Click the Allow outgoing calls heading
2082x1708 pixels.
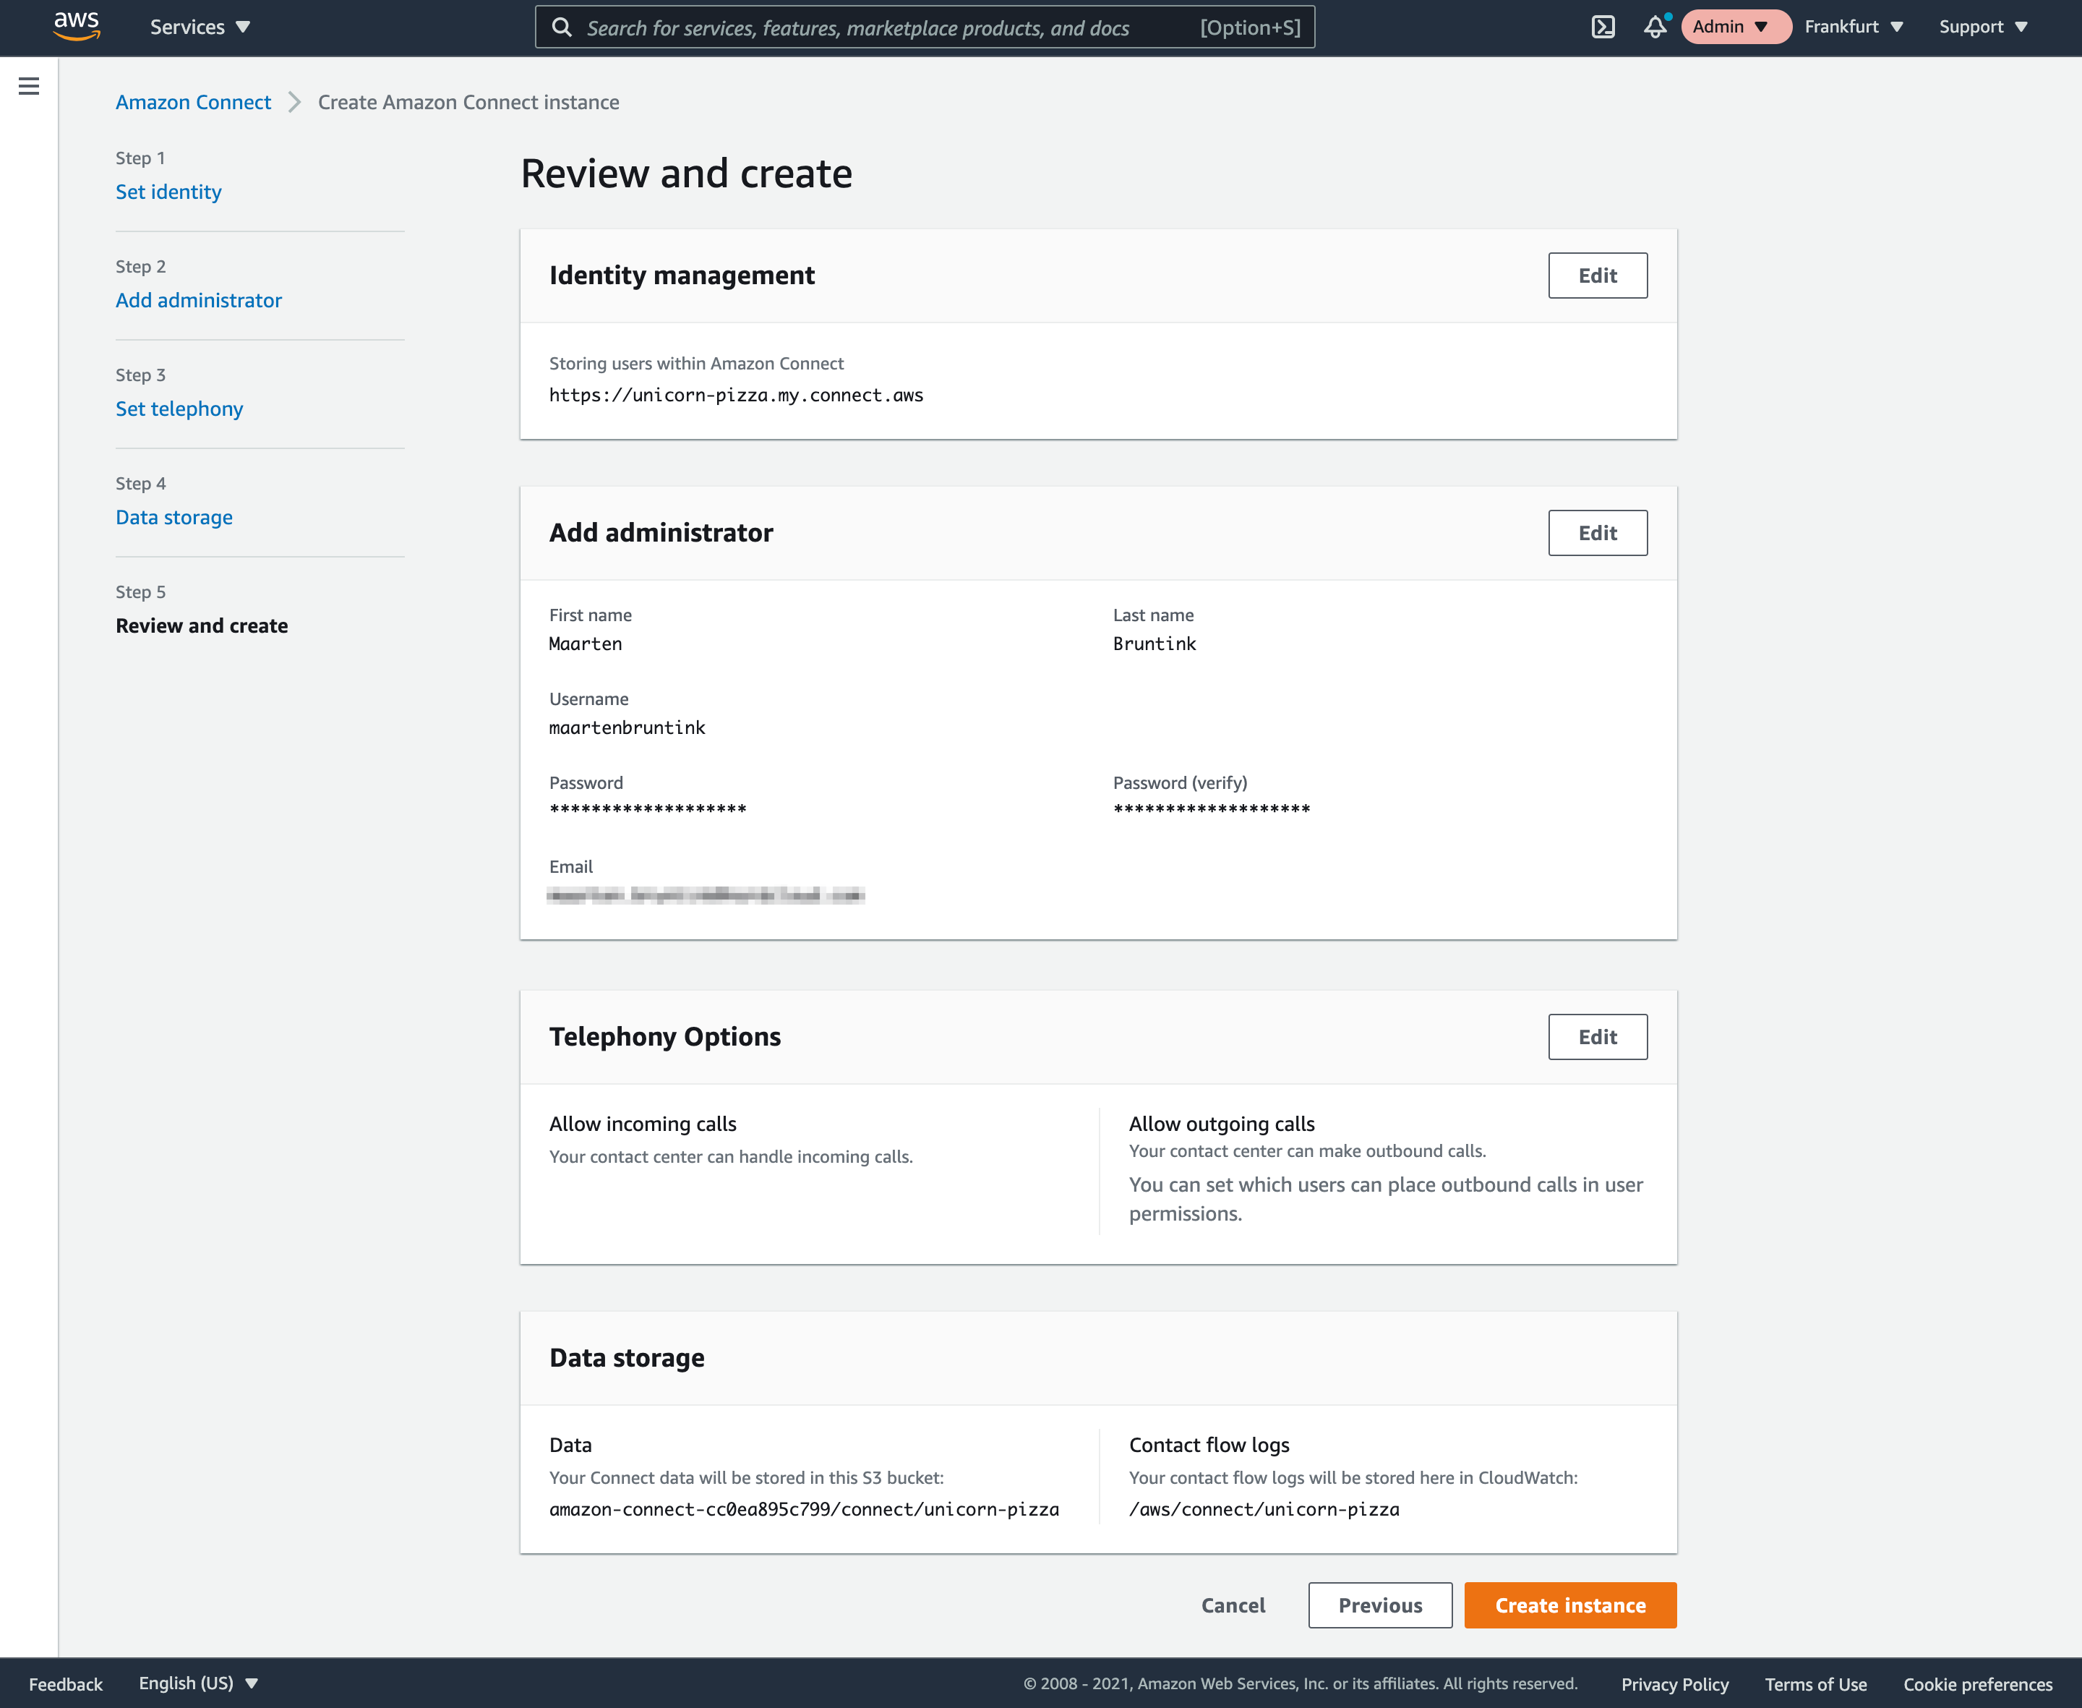pyautogui.click(x=1222, y=1124)
